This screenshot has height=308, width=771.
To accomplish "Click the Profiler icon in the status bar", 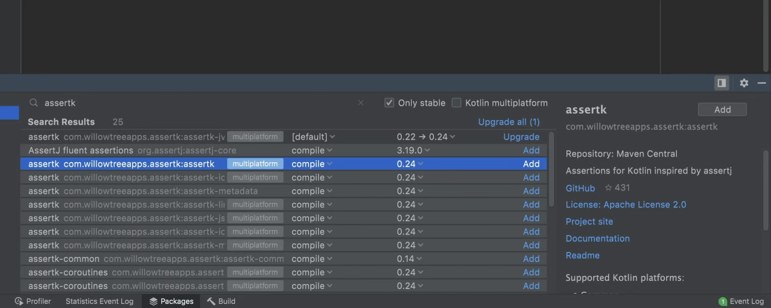I will 19,301.
